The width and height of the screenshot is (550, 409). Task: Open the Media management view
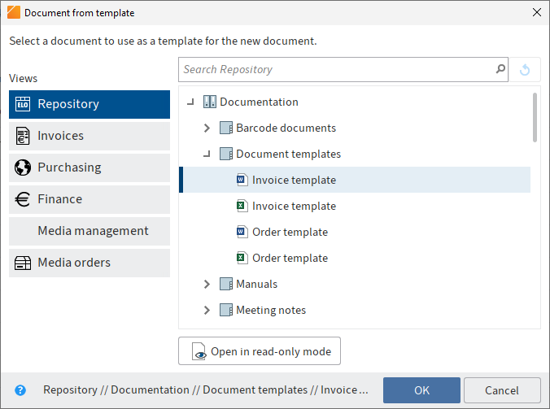(89, 231)
